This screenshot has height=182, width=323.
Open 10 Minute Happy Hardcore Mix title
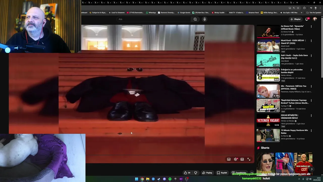[294, 132]
